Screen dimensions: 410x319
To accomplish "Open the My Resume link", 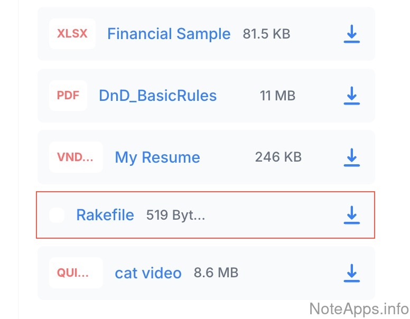I will click(x=157, y=157).
